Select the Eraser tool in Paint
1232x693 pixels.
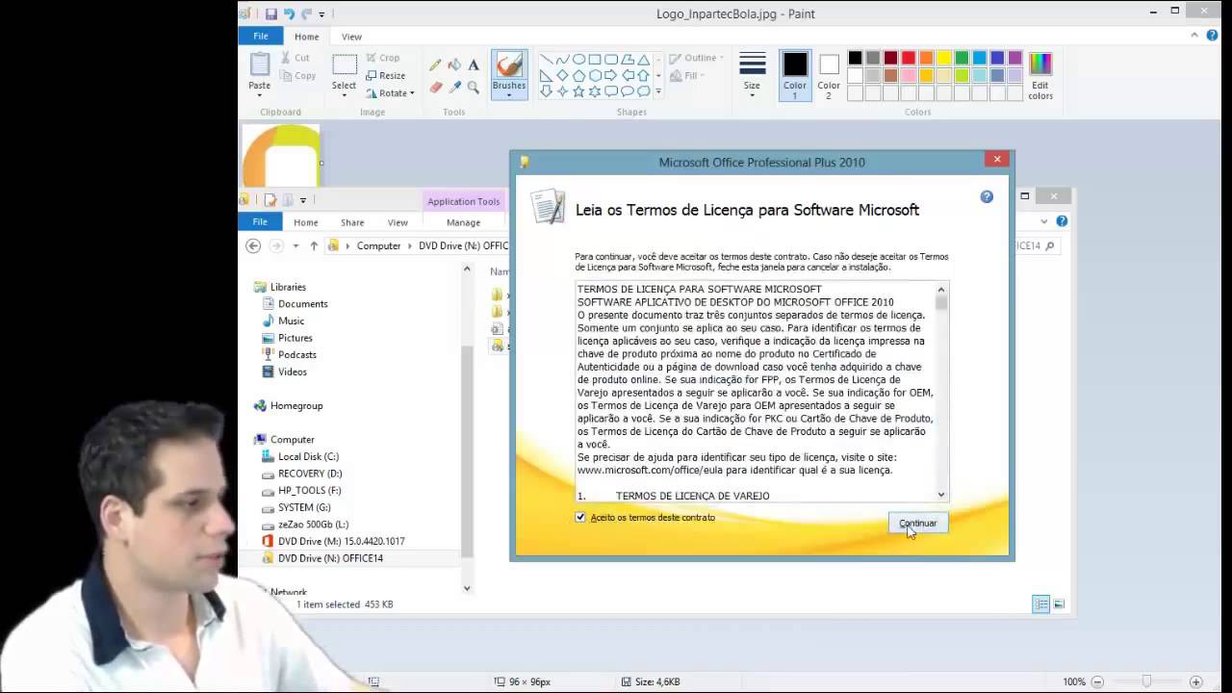(x=435, y=87)
